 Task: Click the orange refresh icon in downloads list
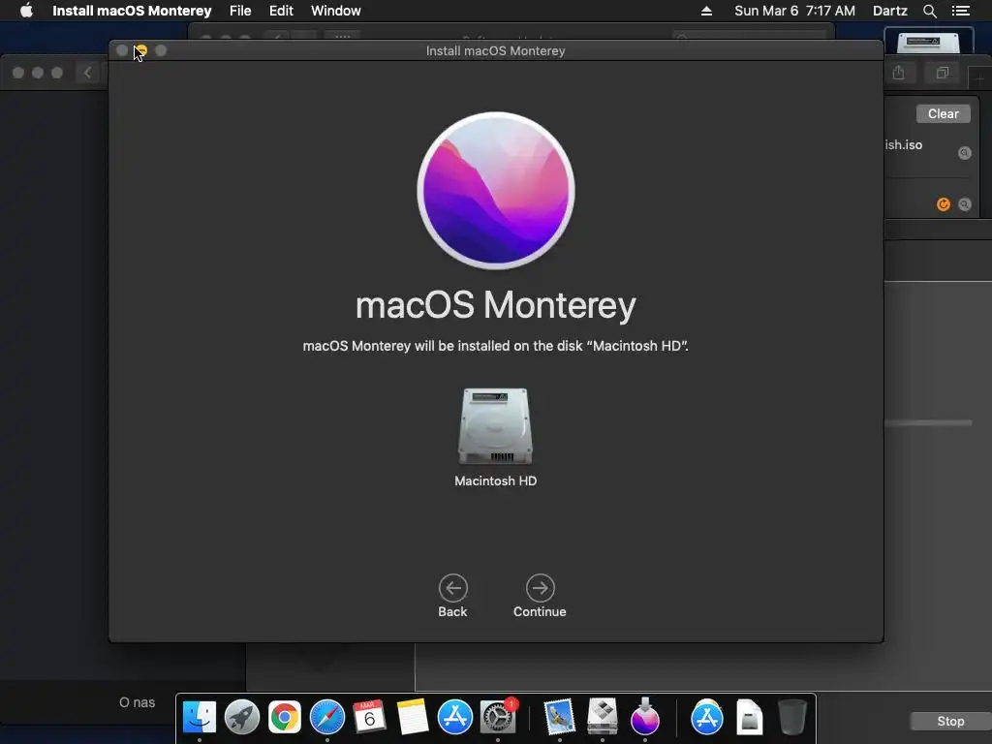[x=944, y=204]
